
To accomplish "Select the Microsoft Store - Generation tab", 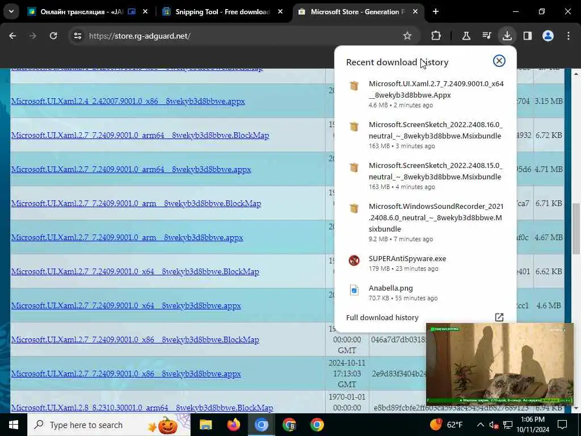I will 357,12.
